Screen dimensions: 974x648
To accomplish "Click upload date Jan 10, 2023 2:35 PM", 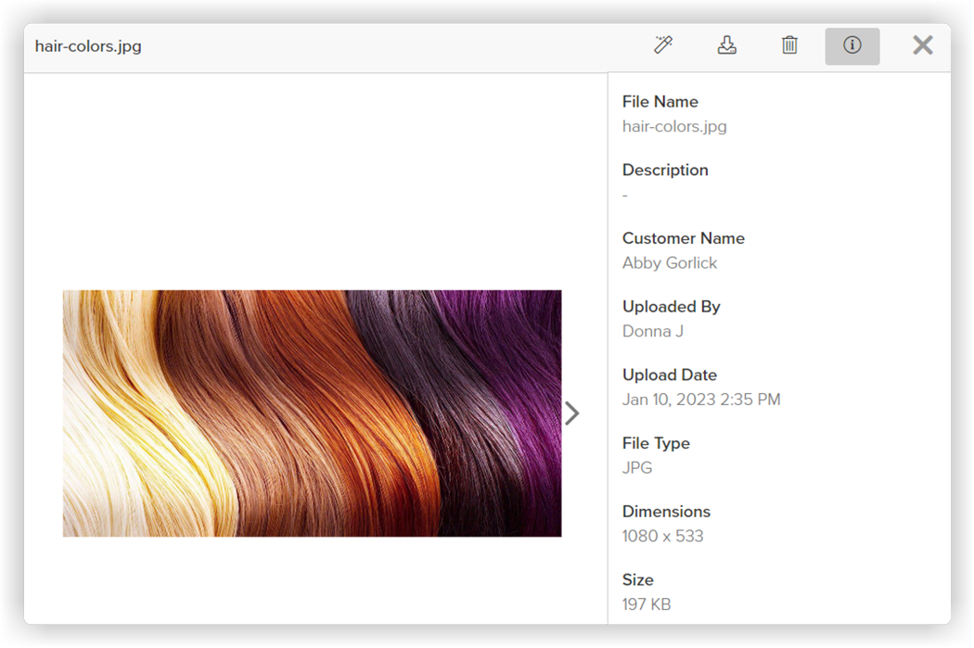I will 701,400.
